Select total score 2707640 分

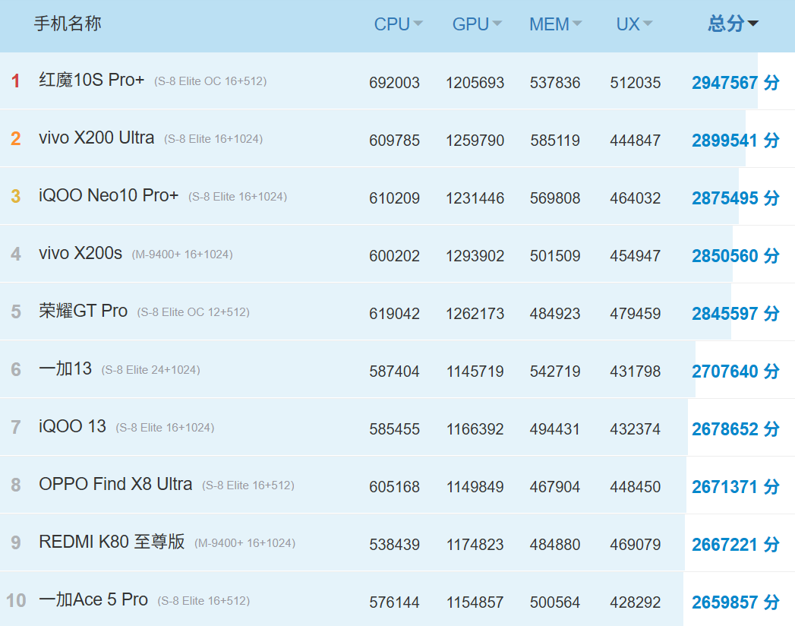[x=736, y=371]
